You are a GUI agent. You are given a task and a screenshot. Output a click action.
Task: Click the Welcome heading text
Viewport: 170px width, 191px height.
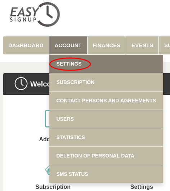pos(40,84)
